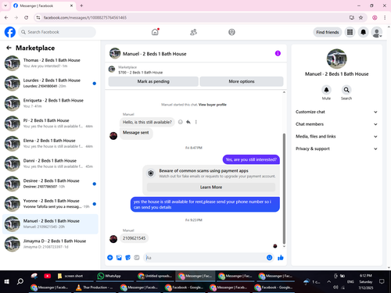Send a thumbs-up like
Viewport: 391px width, 293px height.
pyautogui.click(x=281, y=258)
